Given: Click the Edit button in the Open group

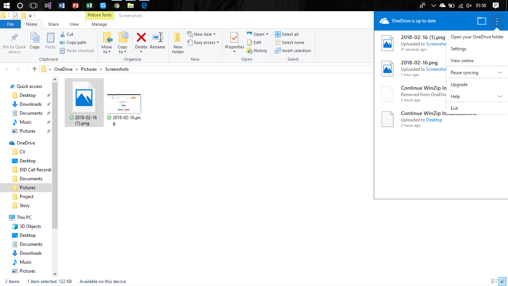Looking at the screenshot, I should point(254,42).
